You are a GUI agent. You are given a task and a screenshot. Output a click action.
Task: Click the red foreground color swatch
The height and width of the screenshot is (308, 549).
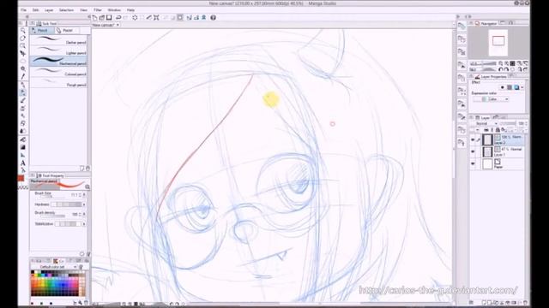[21, 179]
